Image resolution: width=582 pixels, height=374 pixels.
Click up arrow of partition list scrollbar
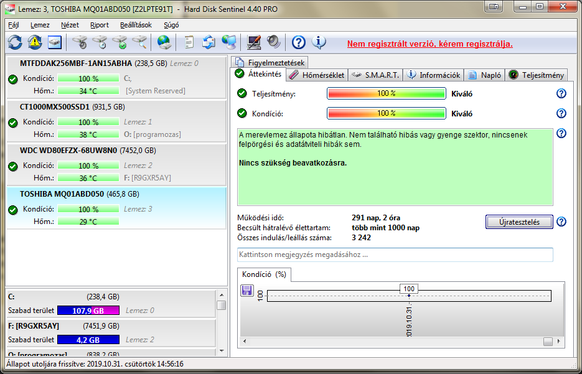(x=222, y=296)
